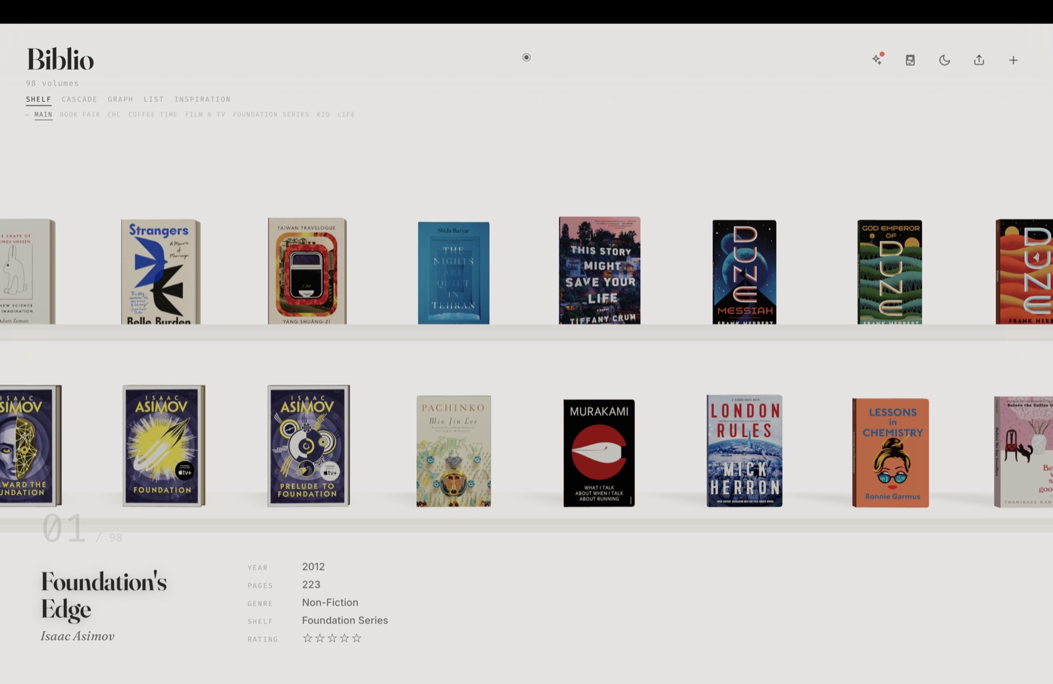Click the record dot at top center

click(526, 57)
